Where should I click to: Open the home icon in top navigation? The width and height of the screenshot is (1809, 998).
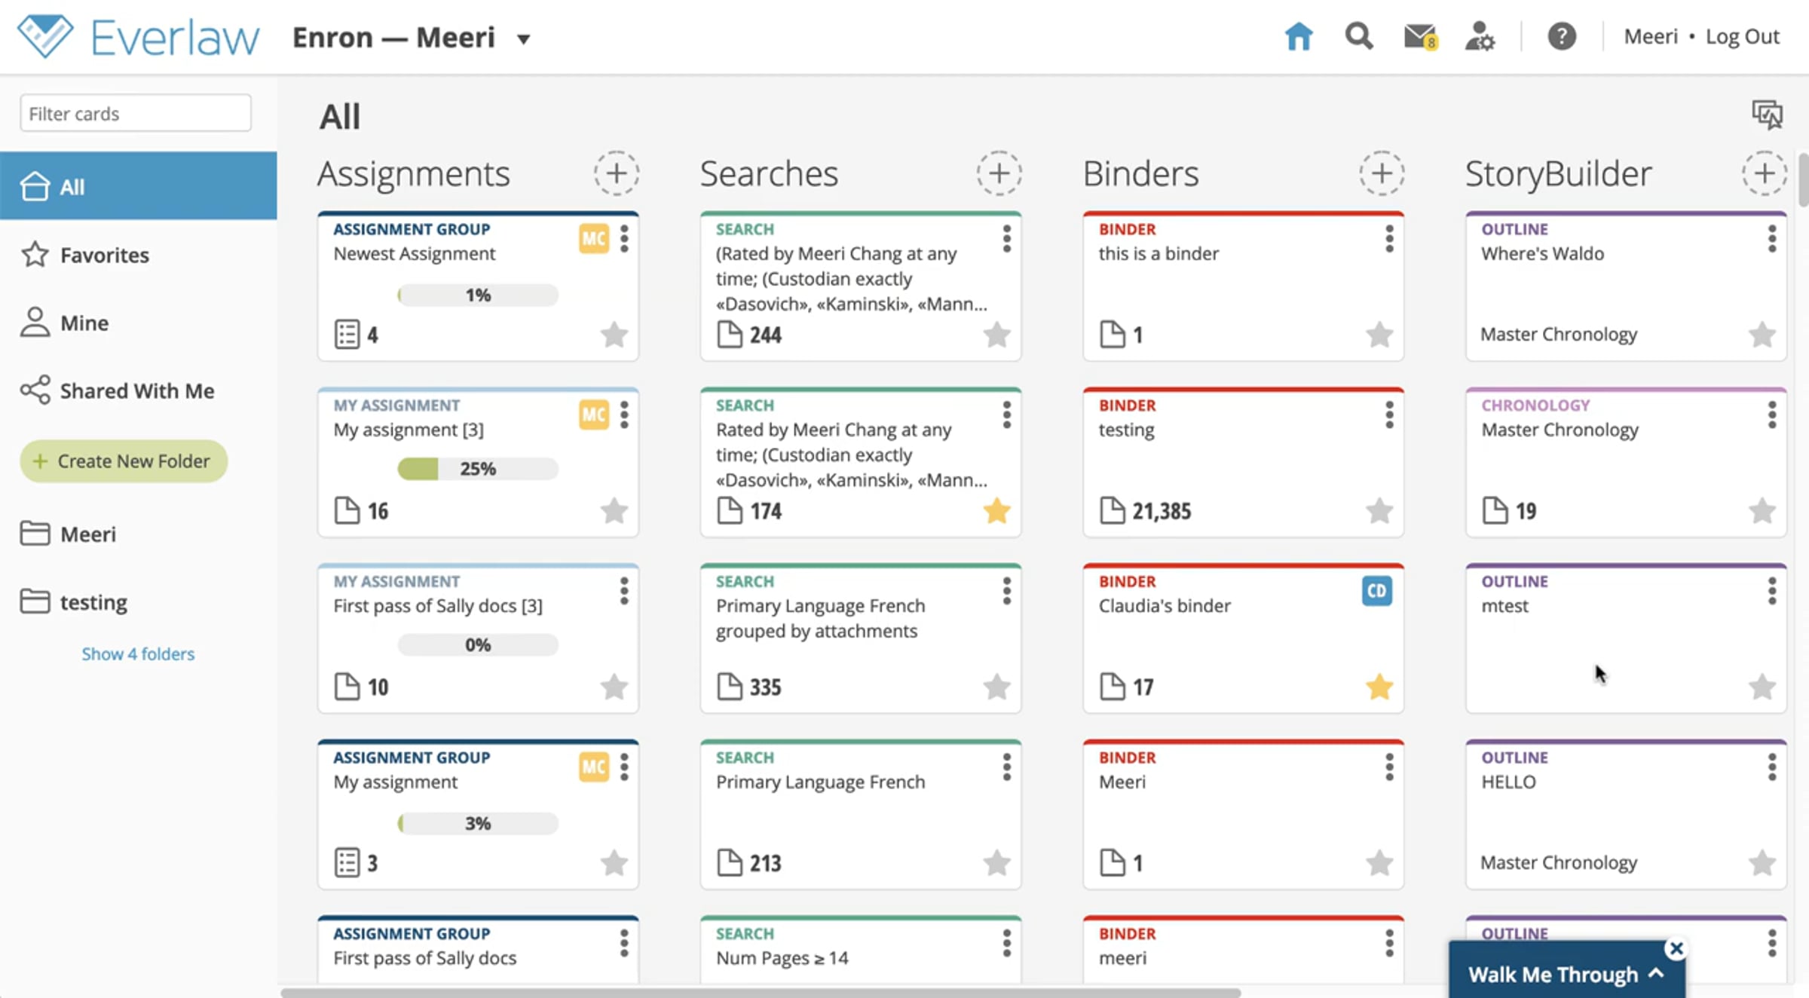[x=1299, y=36]
